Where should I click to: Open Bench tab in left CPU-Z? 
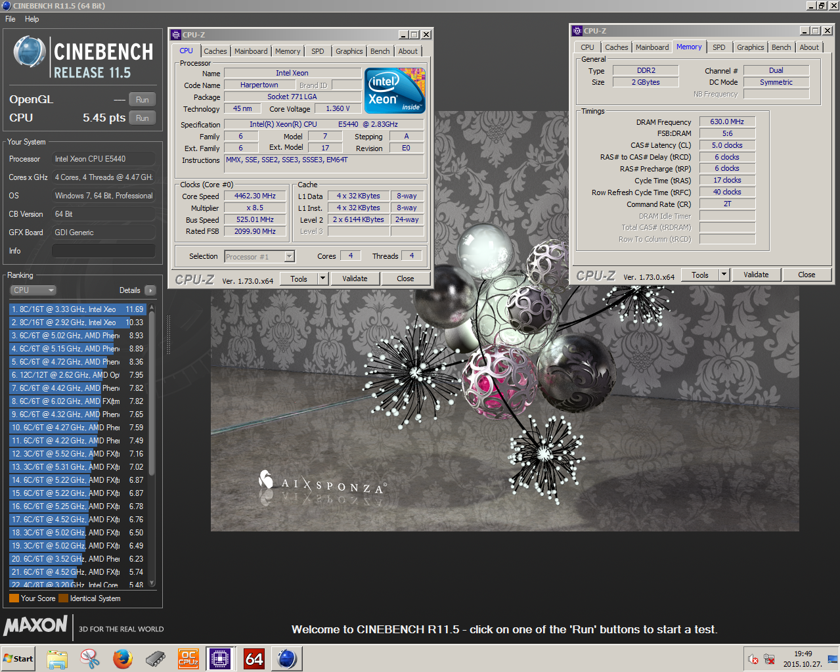(380, 51)
